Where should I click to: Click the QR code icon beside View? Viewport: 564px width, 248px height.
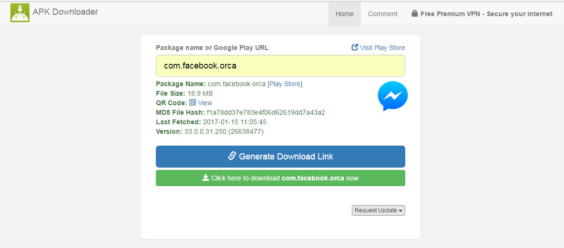click(193, 103)
